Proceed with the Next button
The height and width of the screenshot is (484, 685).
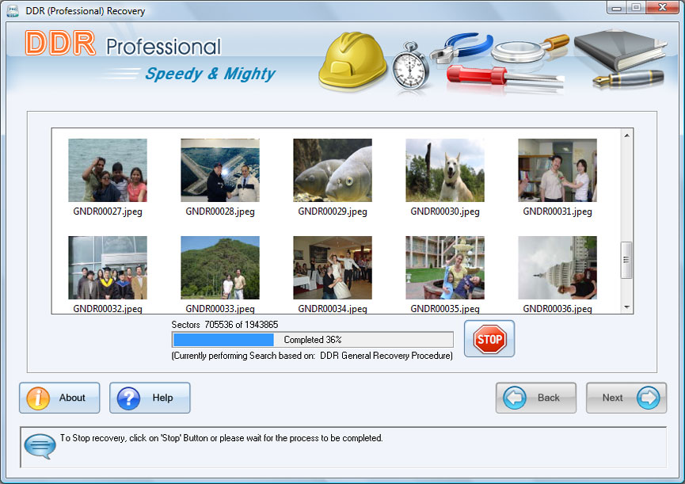(x=626, y=398)
